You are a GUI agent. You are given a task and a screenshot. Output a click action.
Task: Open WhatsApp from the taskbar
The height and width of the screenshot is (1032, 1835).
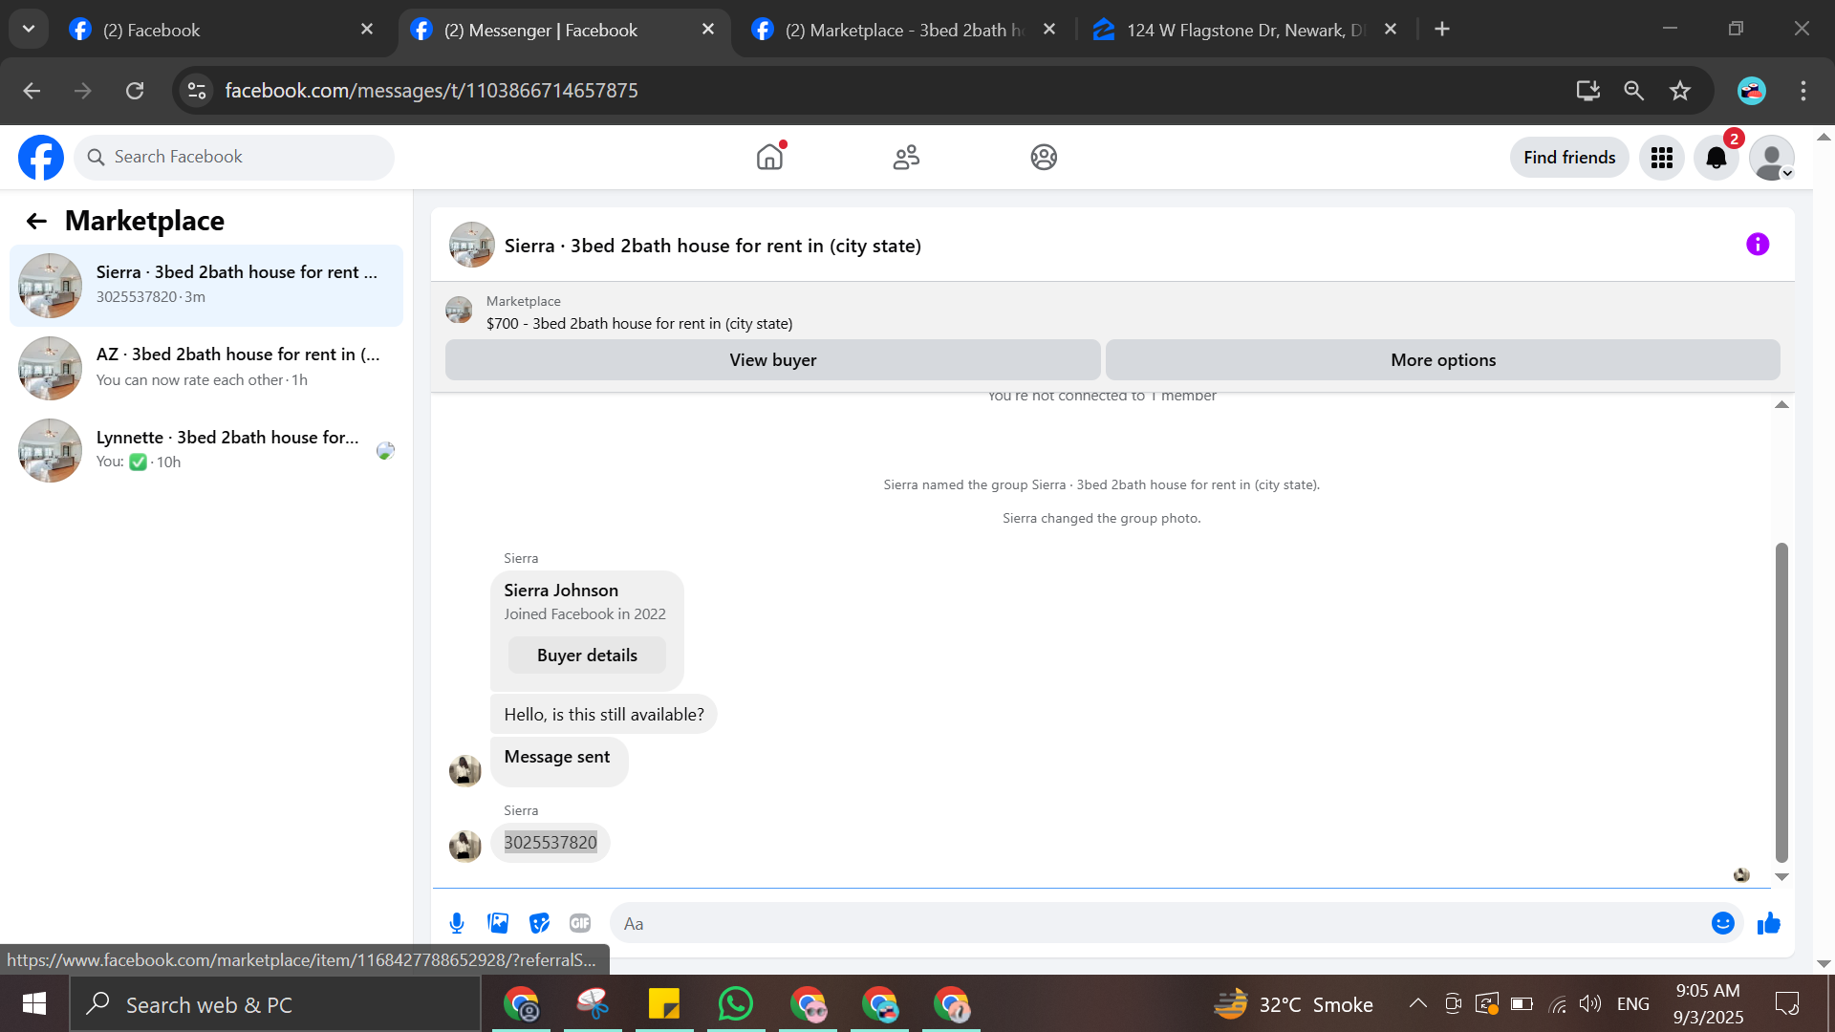click(736, 1004)
